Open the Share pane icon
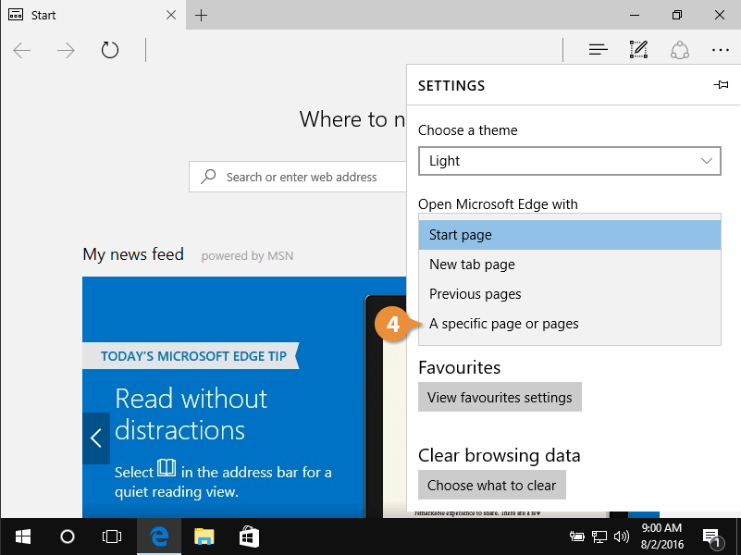The image size is (741, 555). 680,49
